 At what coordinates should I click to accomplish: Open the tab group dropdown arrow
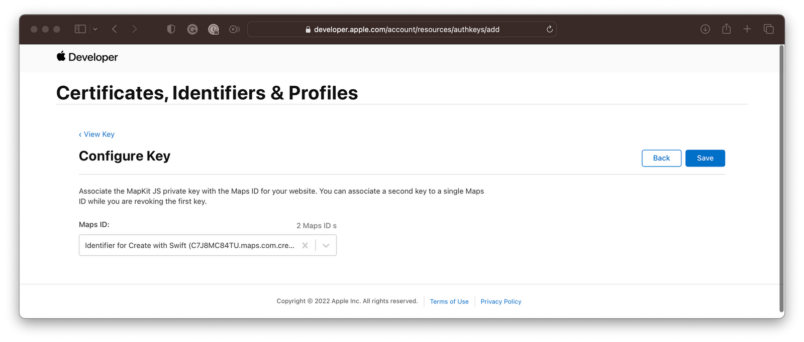click(x=95, y=29)
